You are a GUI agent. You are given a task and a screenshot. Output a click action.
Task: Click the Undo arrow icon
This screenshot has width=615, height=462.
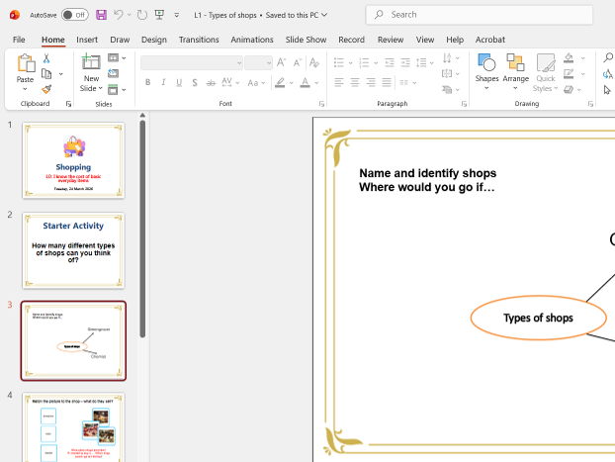[119, 15]
